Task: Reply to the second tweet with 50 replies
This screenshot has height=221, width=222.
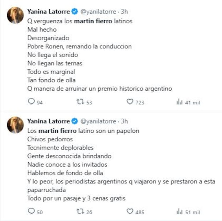Action: pos(31,211)
